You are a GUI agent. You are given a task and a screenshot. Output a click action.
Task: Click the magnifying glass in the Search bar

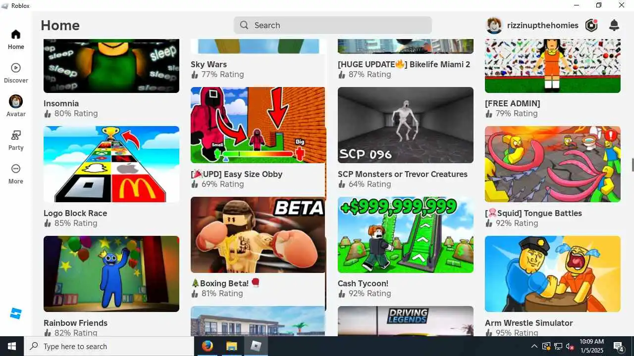pos(244,25)
